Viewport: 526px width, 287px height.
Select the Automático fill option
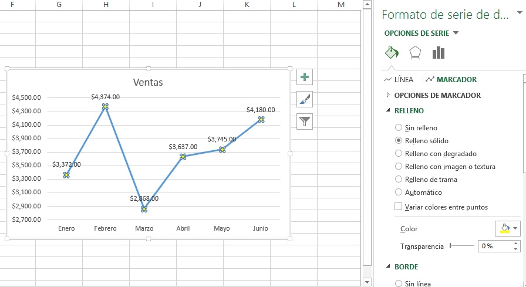(399, 192)
